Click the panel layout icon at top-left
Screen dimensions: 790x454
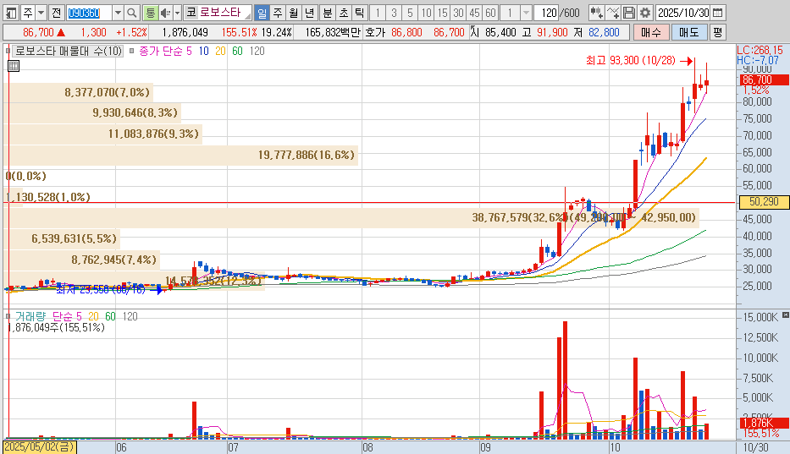[x=9, y=13]
